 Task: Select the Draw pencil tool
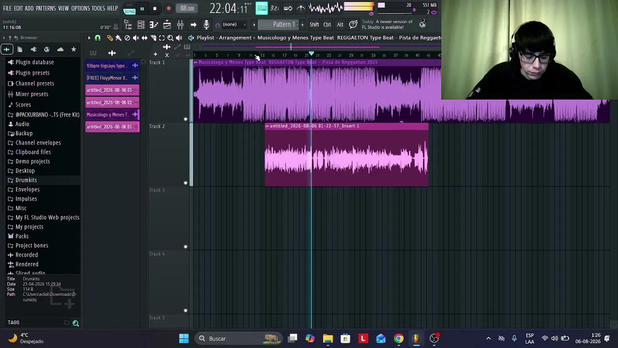110,38
